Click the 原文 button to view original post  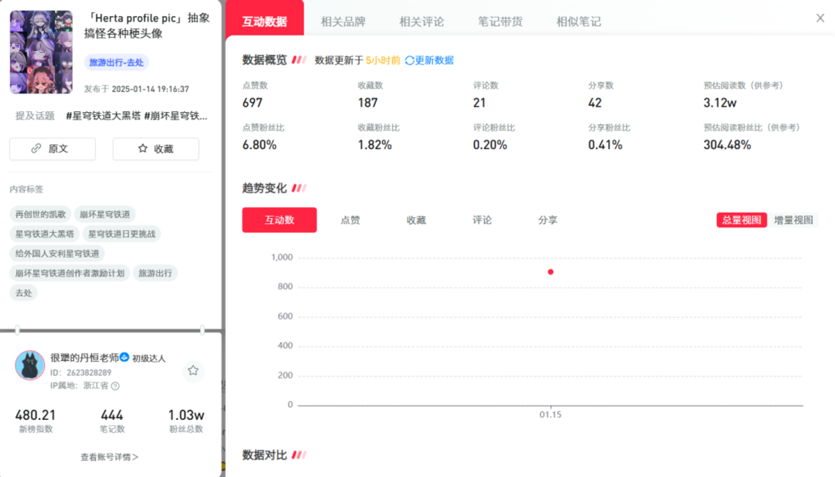click(x=52, y=149)
